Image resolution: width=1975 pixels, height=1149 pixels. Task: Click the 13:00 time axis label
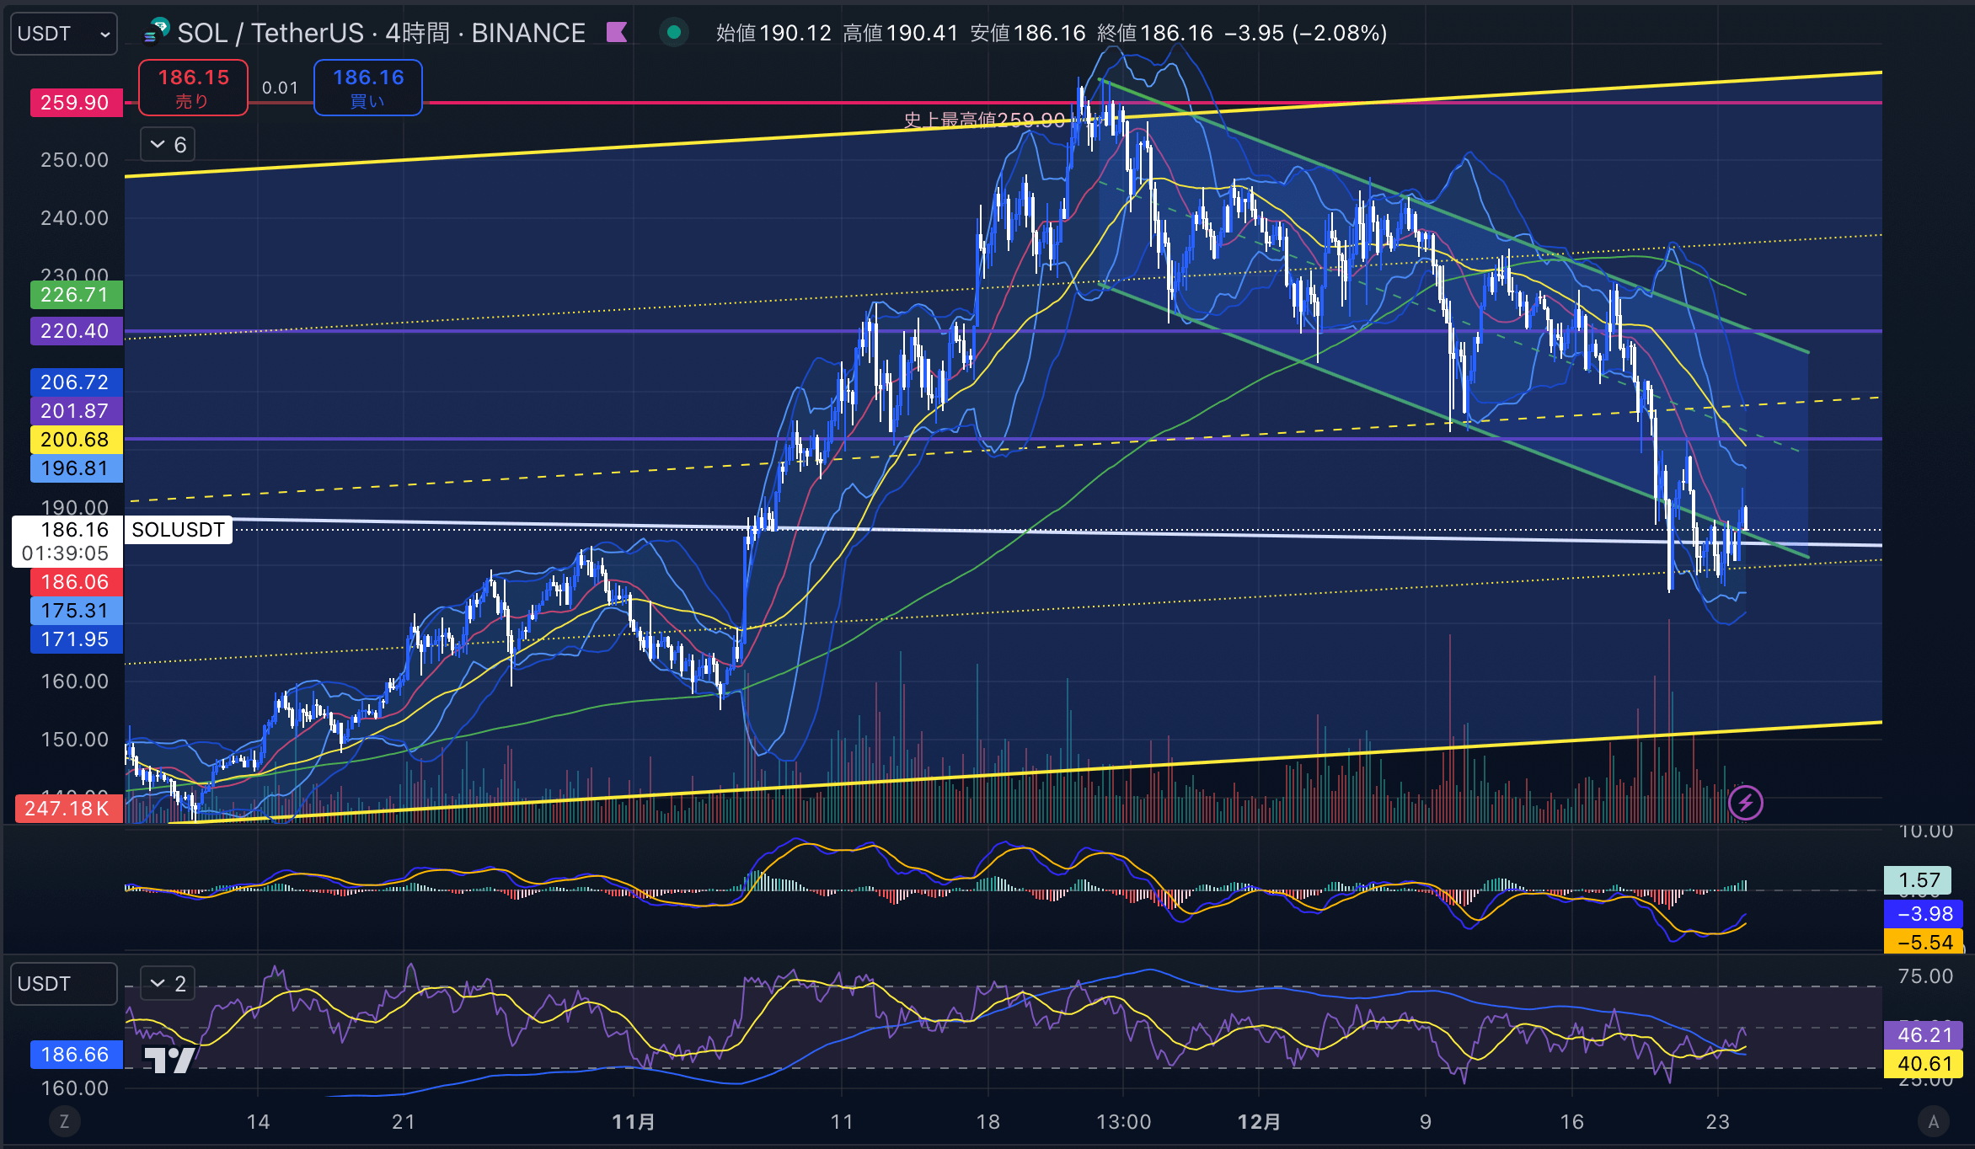(x=1123, y=1122)
